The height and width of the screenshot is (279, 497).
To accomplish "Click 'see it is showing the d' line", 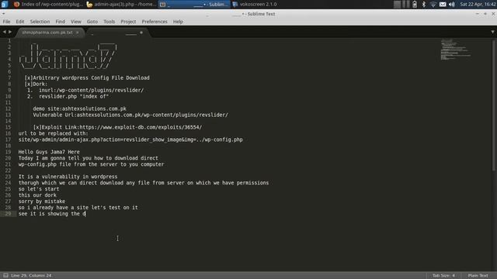I will [x=52, y=214].
